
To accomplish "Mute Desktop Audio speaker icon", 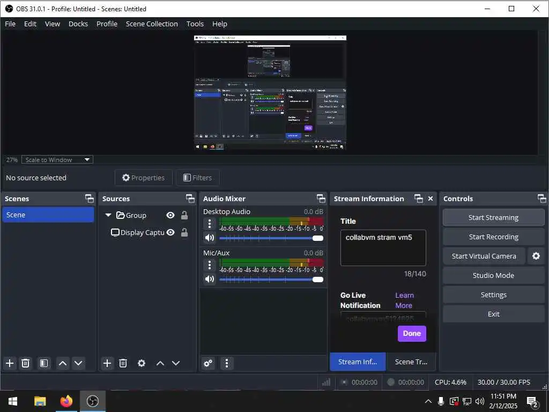I will (210, 238).
